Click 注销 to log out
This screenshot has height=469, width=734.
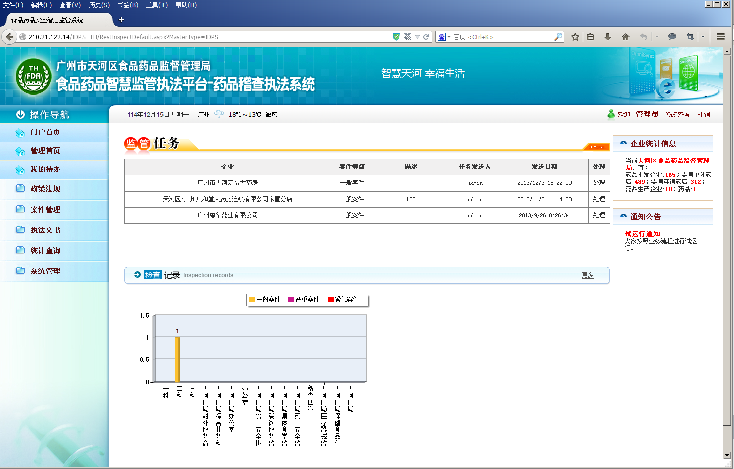tap(704, 115)
